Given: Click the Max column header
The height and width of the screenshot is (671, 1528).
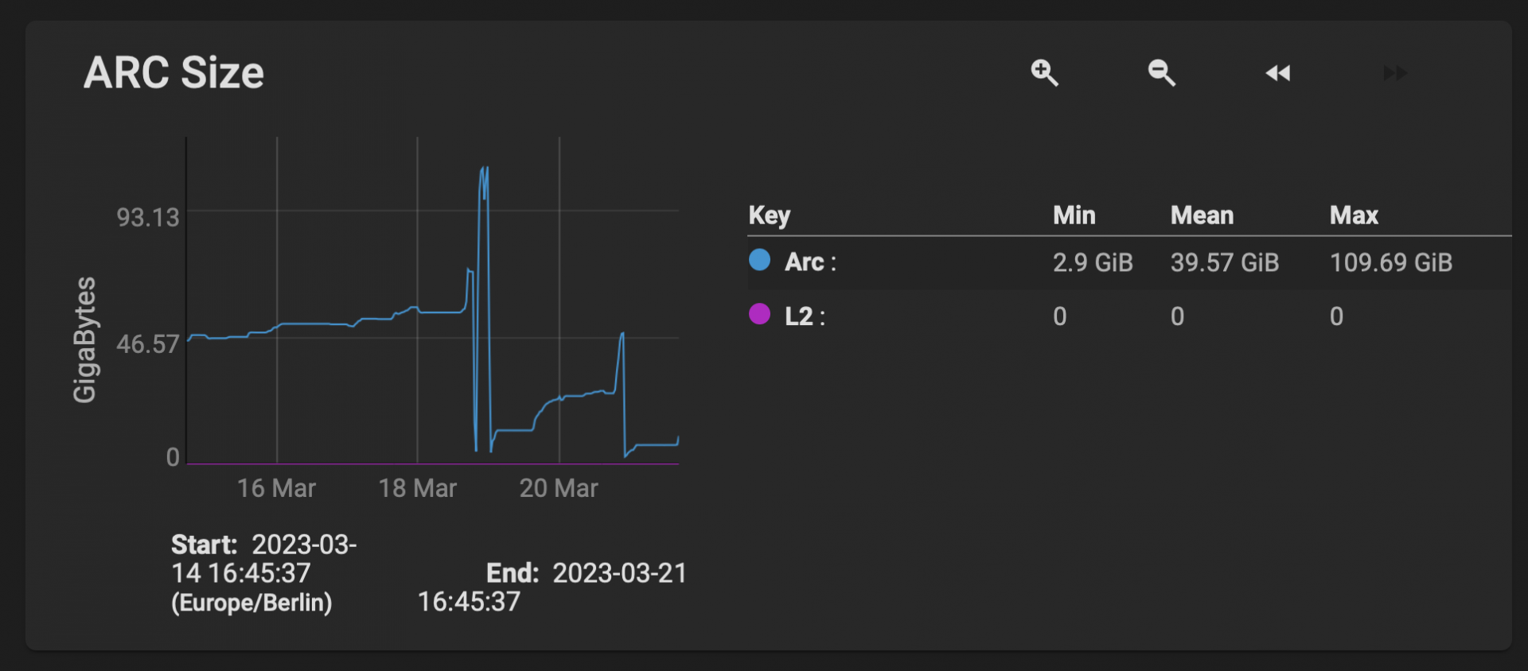Looking at the screenshot, I should (x=1354, y=215).
